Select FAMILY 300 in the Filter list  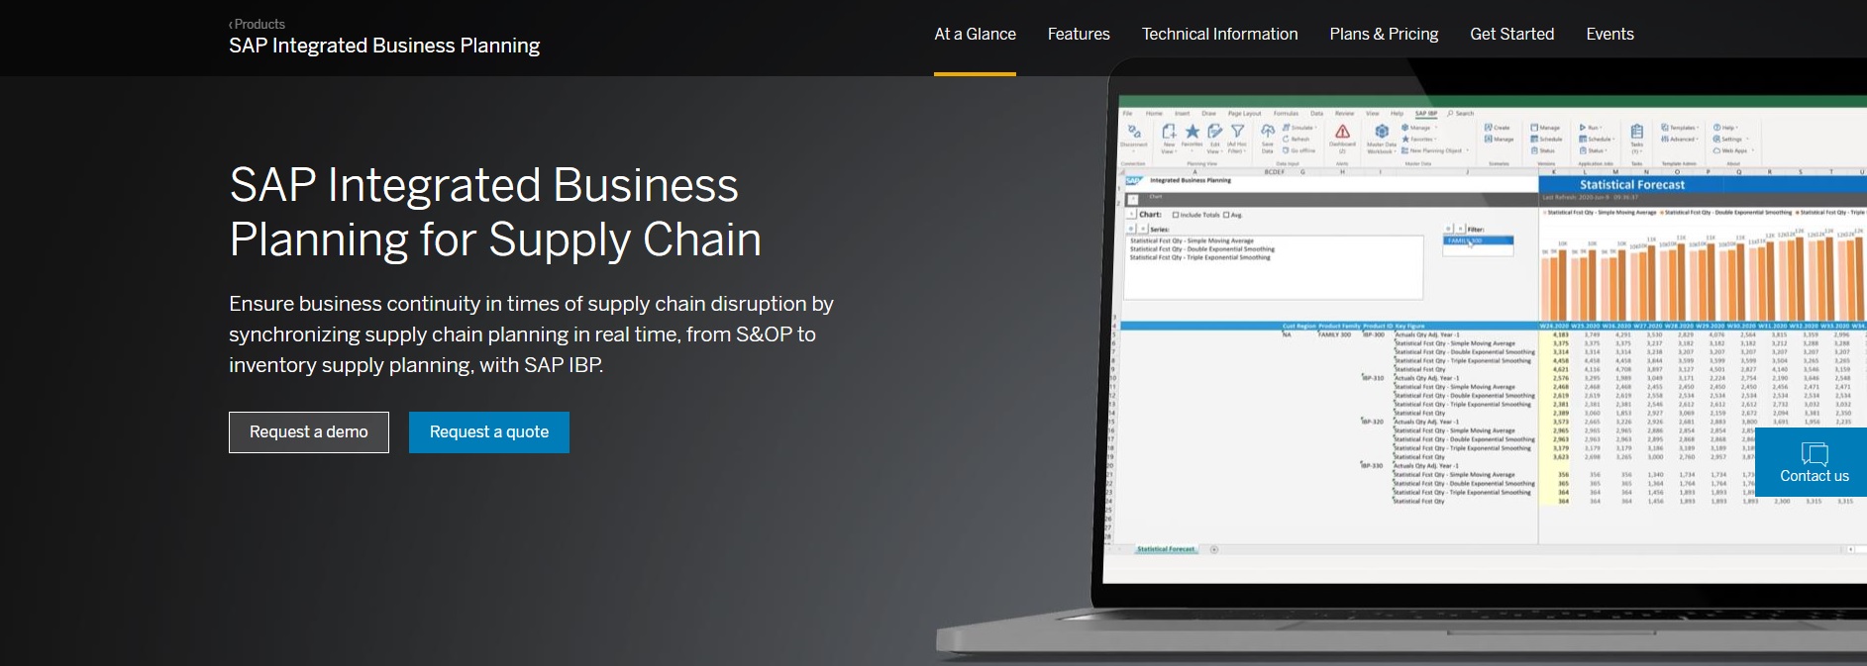[1478, 240]
